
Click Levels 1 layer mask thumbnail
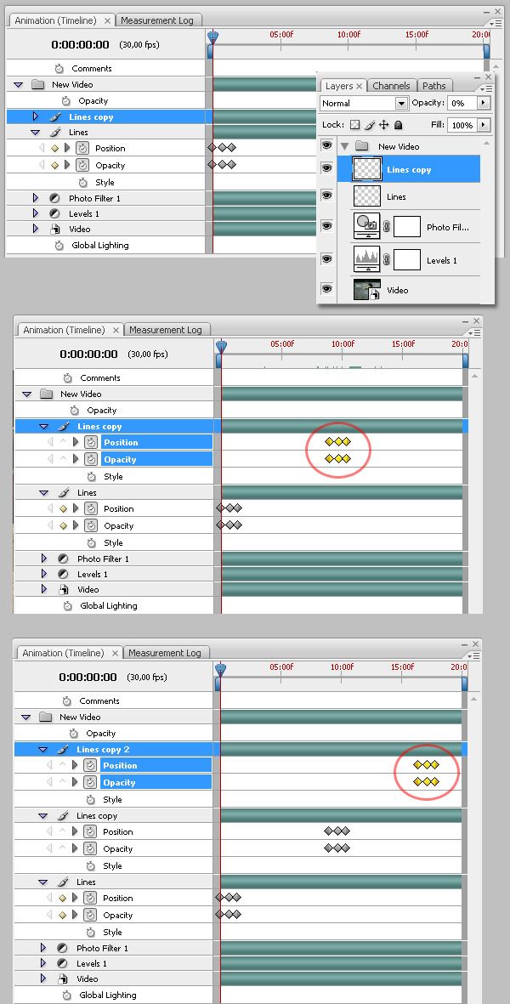(x=407, y=260)
